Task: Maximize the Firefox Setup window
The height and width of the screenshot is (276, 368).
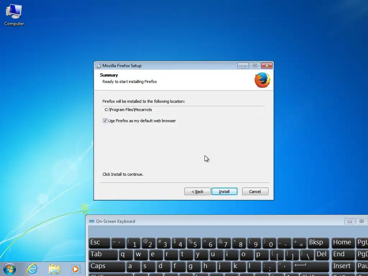Action: [255, 66]
